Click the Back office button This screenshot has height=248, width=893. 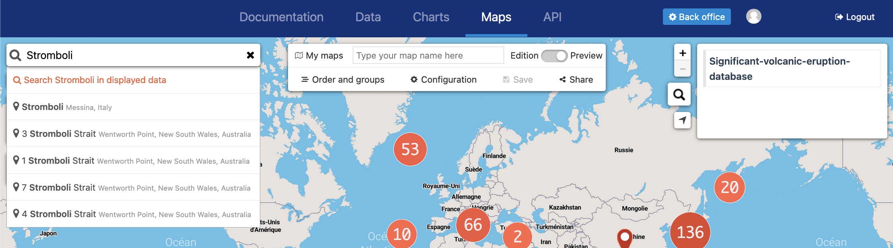696,17
